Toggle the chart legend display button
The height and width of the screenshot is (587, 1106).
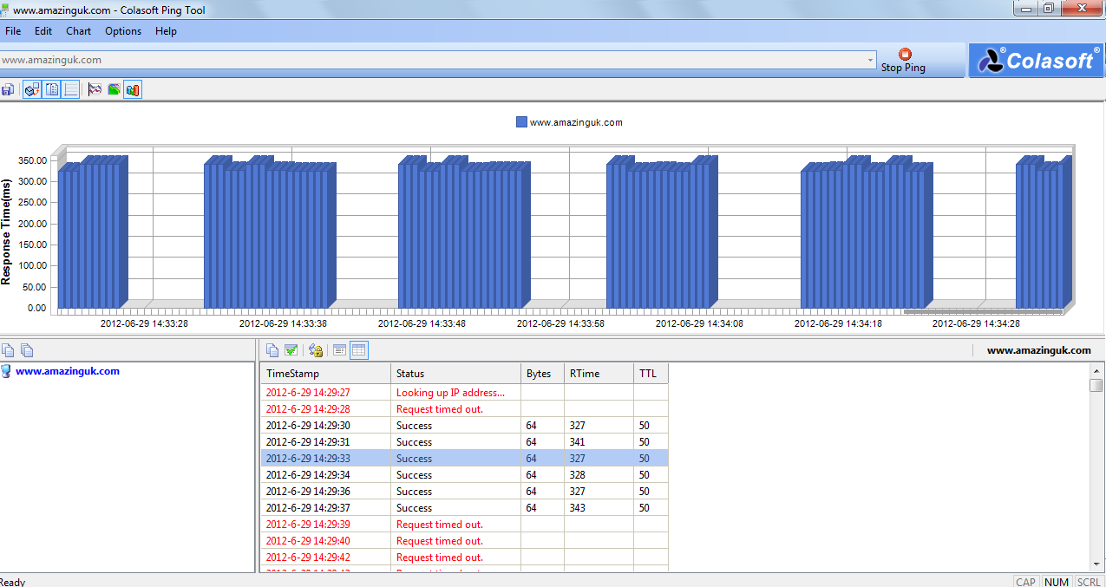coord(52,89)
